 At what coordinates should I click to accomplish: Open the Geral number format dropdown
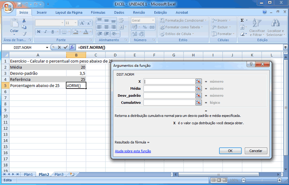point(153,21)
